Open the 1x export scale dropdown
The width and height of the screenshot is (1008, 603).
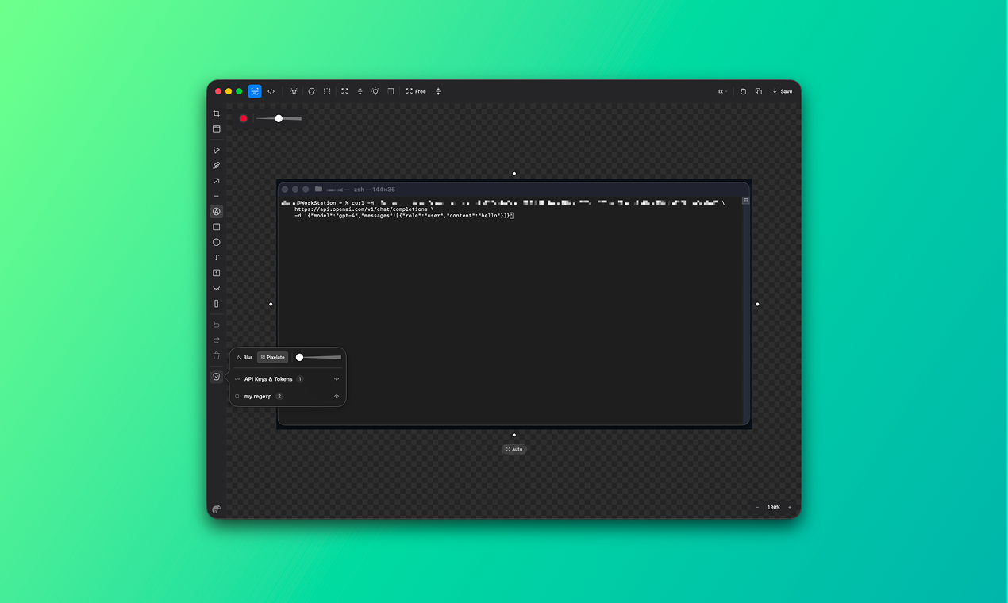pos(721,91)
